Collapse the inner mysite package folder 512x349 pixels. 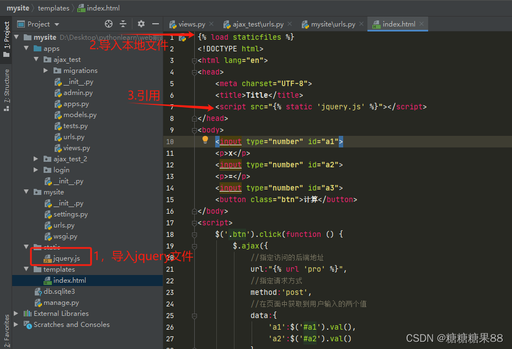(26, 192)
